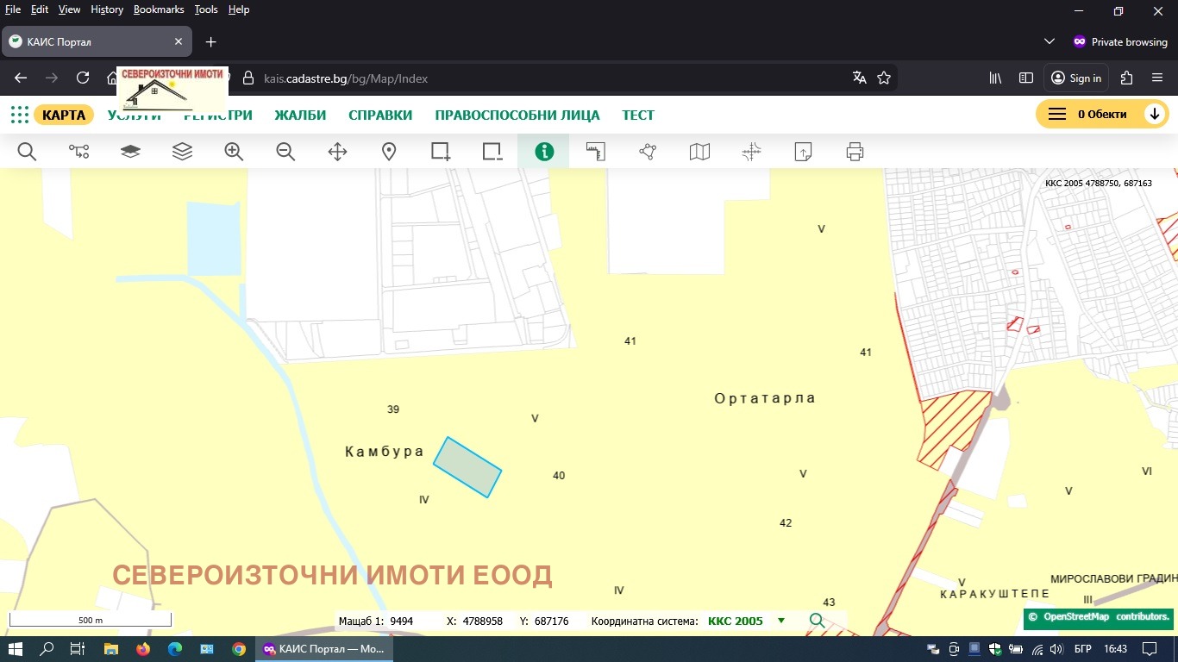
Task: Open the distance measurement tool
Action: click(x=596, y=151)
